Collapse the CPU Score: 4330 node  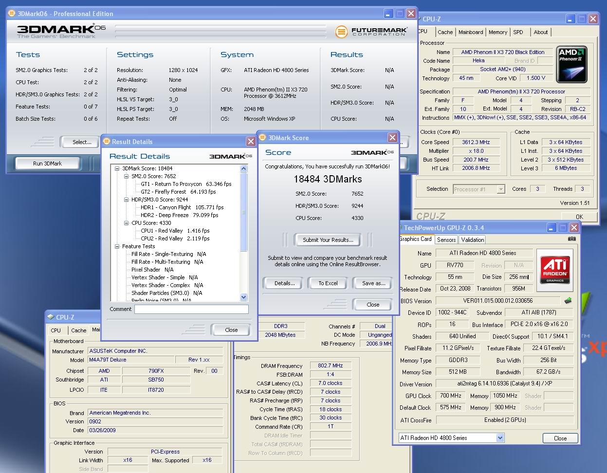tap(127, 223)
